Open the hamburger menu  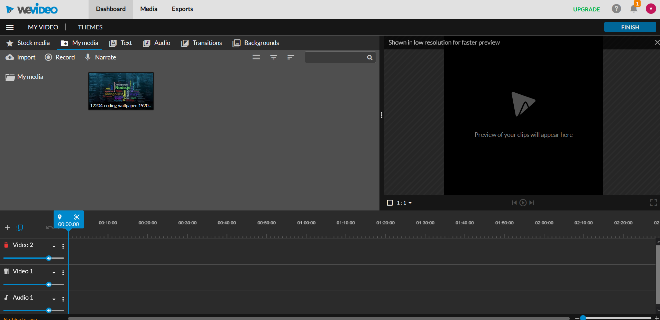tap(10, 27)
